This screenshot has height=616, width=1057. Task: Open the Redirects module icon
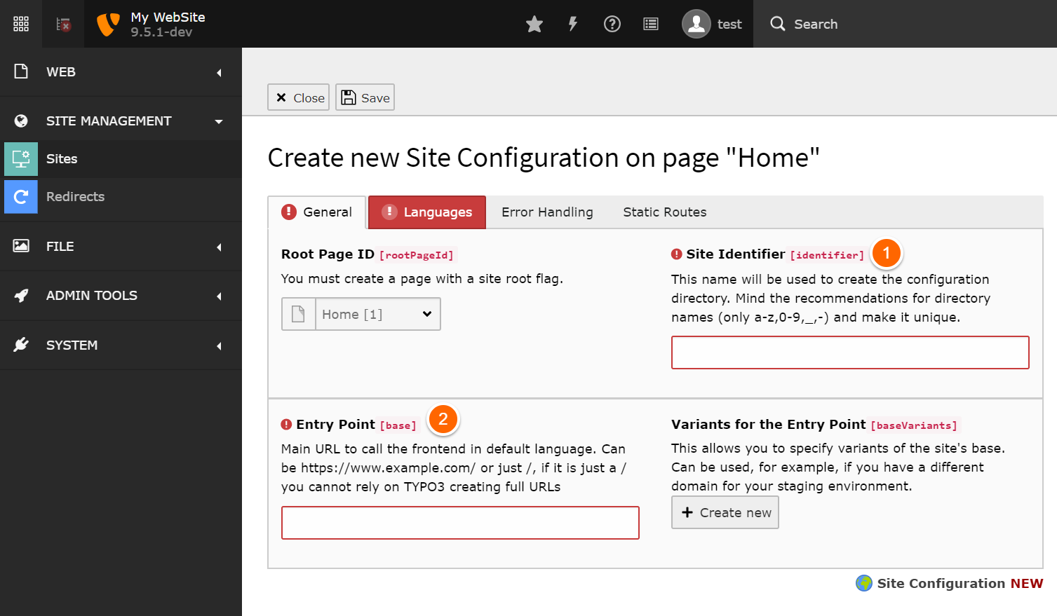20,196
